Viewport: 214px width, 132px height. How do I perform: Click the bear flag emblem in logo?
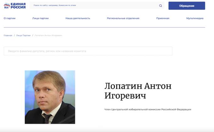[7, 6]
